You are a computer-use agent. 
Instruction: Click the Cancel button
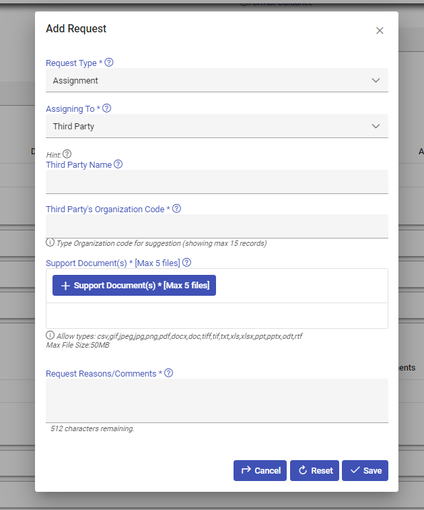point(260,470)
